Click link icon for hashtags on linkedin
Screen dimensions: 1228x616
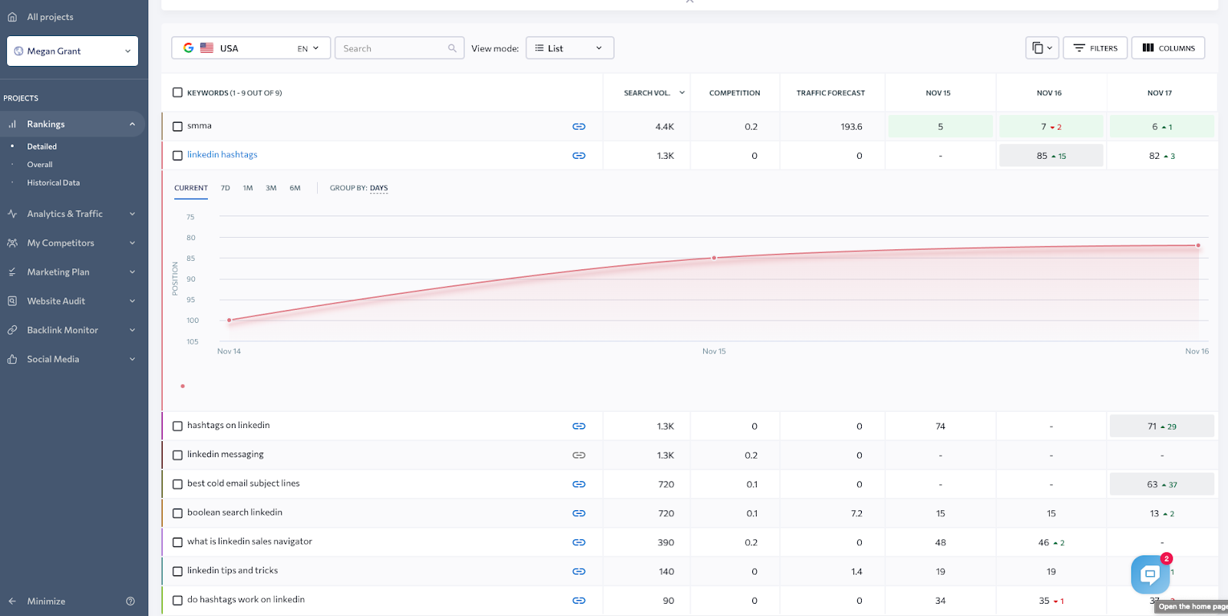(579, 427)
